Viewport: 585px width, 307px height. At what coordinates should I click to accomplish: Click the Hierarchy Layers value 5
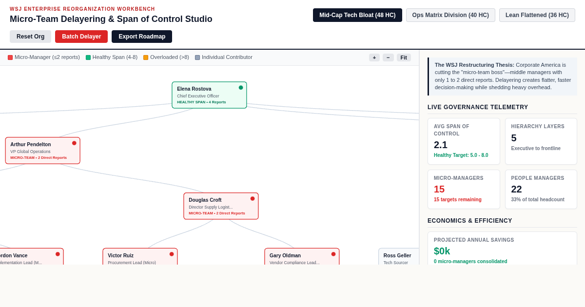click(514, 138)
